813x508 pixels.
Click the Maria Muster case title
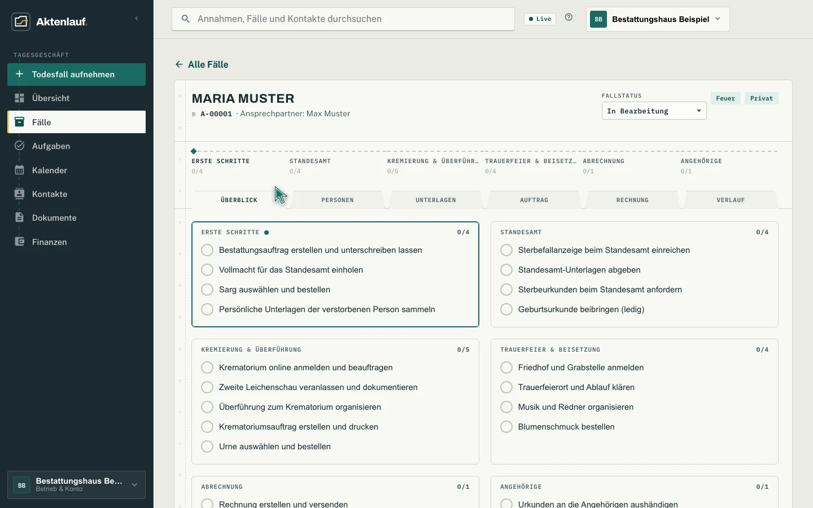click(x=243, y=98)
